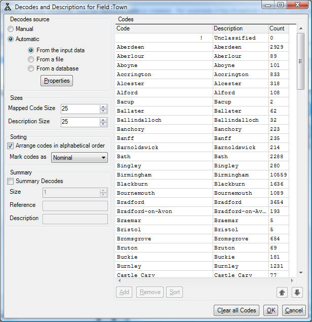Click the Description Size input field
Image resolution: width=312 pixels, height=322 pixels.
[81, 122]
